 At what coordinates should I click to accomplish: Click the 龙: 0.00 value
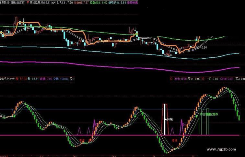click(x=213, y=79)
